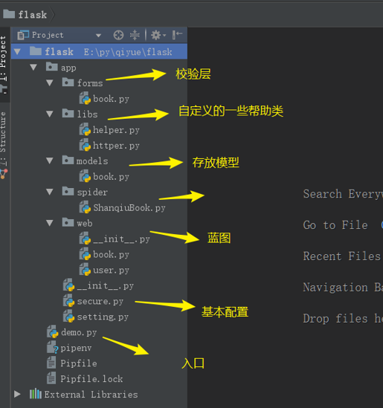383x408 pixels.
Task: Hide the Project panel with the hide icon
Action: point(177,35)
